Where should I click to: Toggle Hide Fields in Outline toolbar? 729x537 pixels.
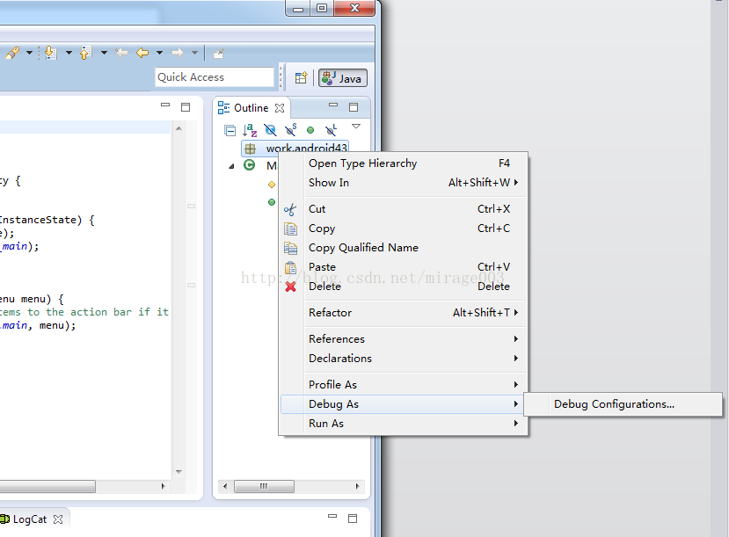pyautogui.click(x=270, y=130)
